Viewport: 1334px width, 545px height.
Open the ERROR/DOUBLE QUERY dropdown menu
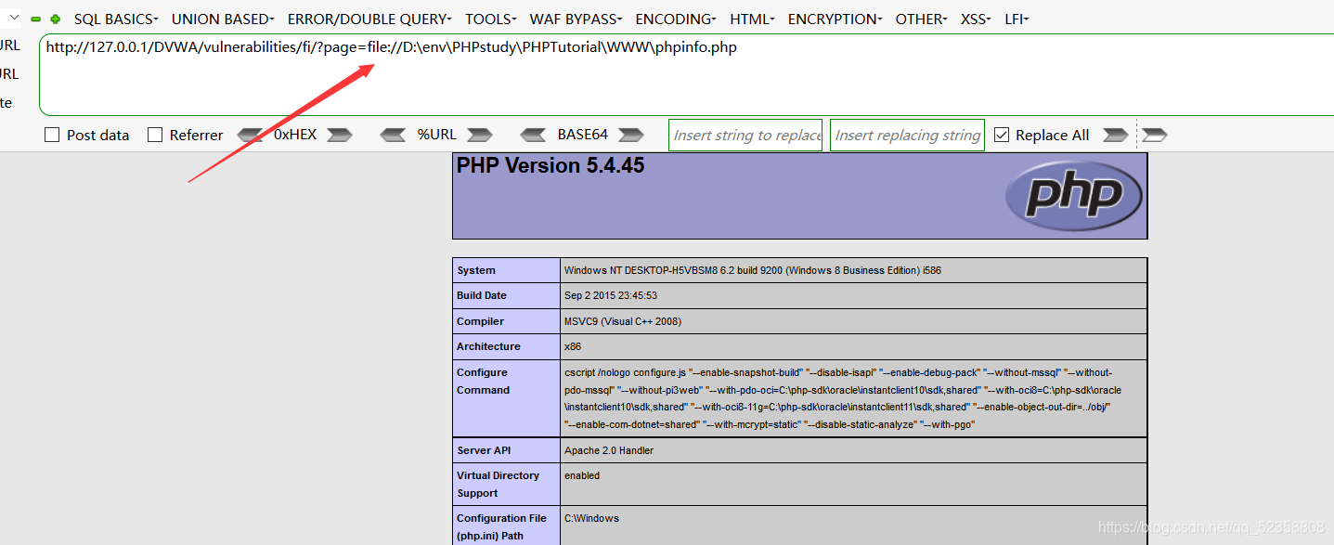pos(369,19)
